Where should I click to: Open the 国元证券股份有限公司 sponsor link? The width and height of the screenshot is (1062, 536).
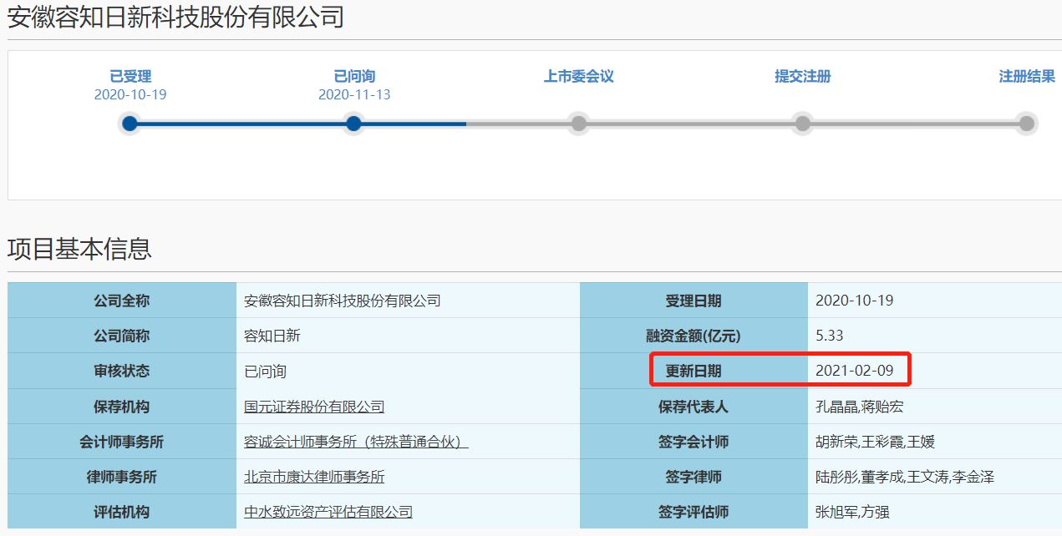[x=314, y=407]
